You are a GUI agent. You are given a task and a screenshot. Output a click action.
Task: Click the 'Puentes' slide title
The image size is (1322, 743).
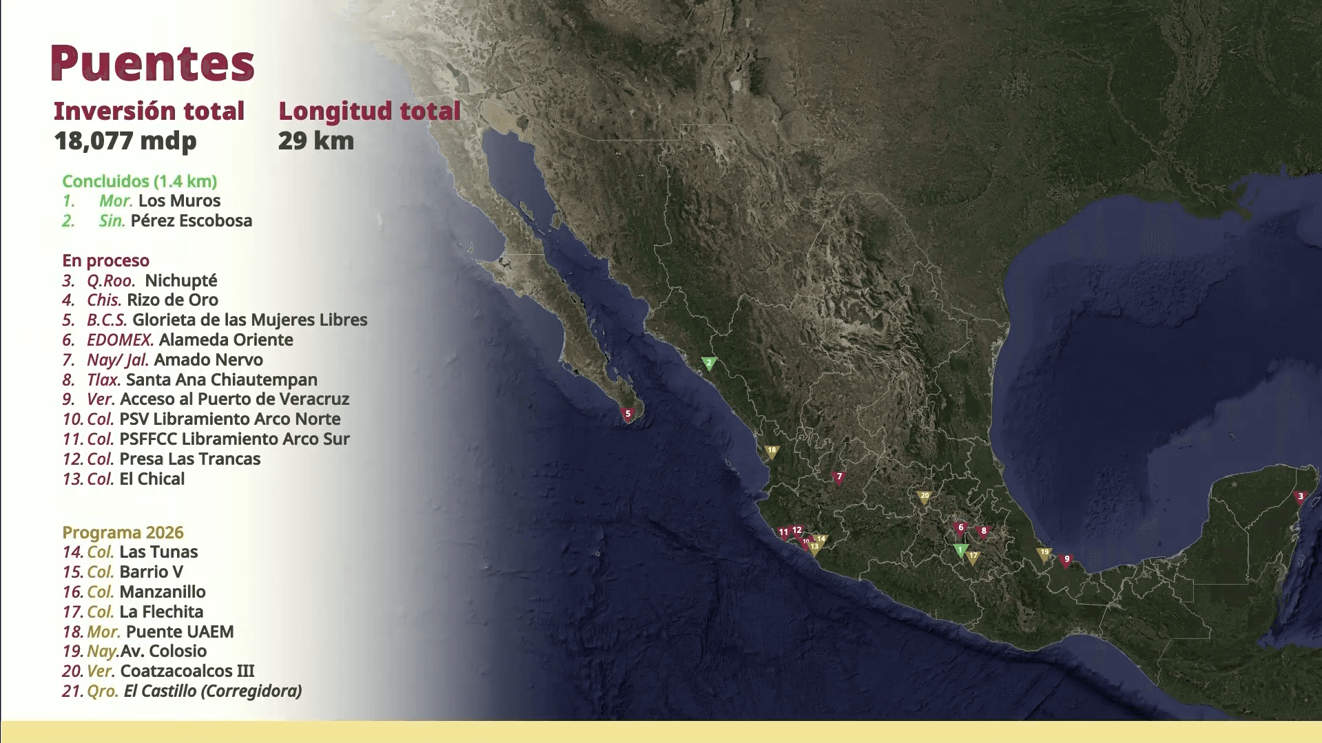click(x=152, y=63)
